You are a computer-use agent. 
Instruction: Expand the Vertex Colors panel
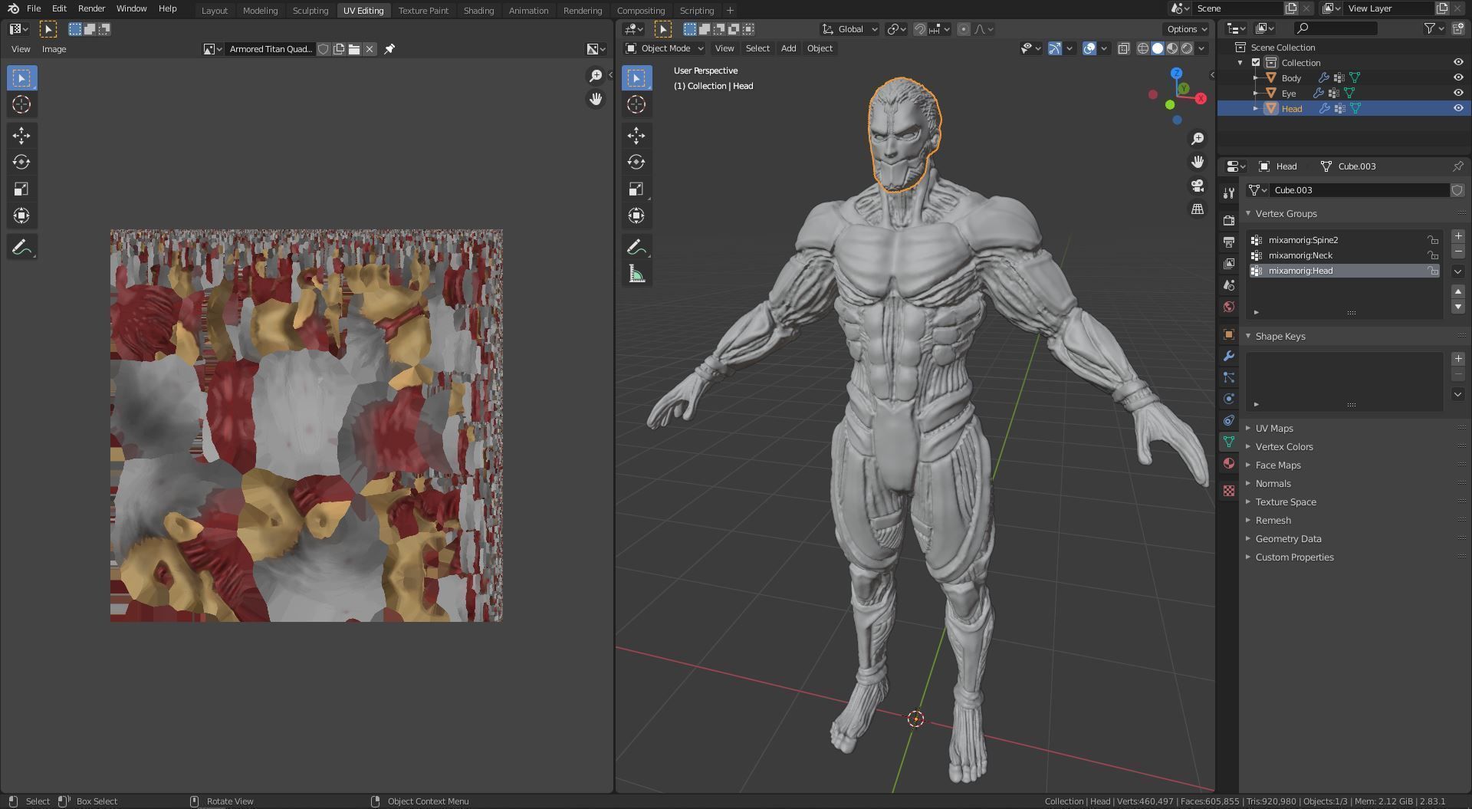coord(1283,447)
